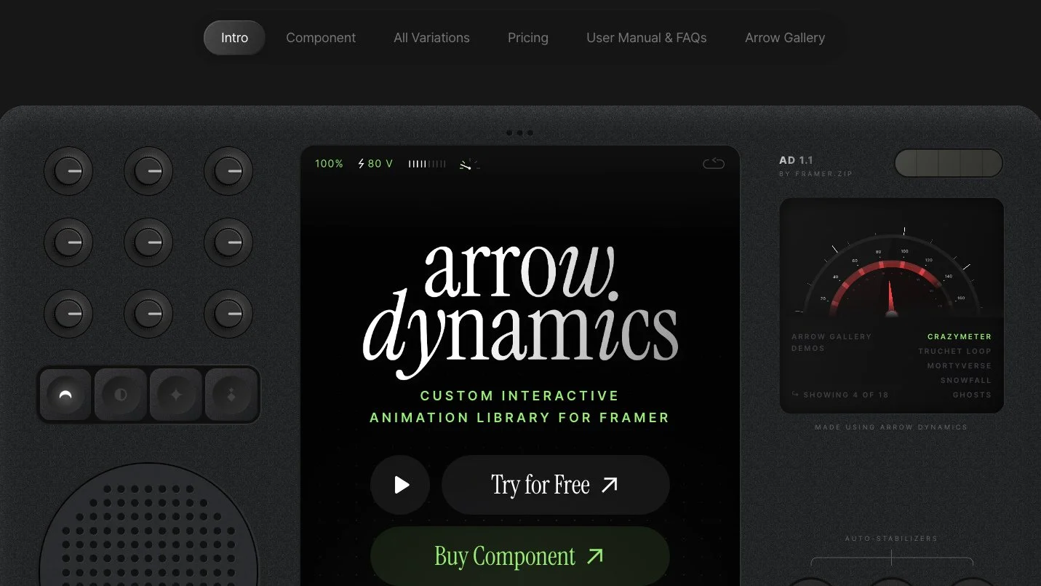The height and width of the screenshot is (586, 1041).
Task: Play the demo with the play button
Action: point(400,485)
